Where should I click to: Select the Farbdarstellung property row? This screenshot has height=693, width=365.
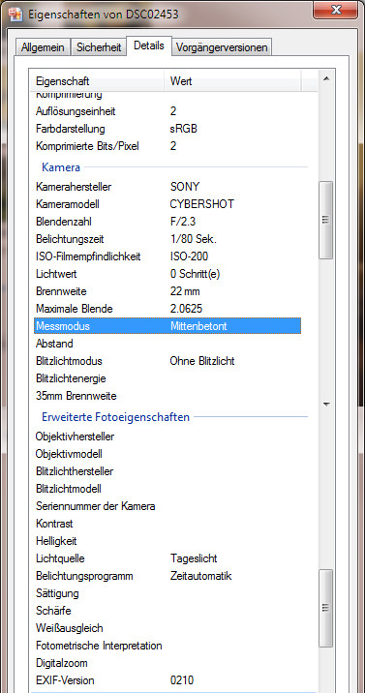click(x=167, y=129)
